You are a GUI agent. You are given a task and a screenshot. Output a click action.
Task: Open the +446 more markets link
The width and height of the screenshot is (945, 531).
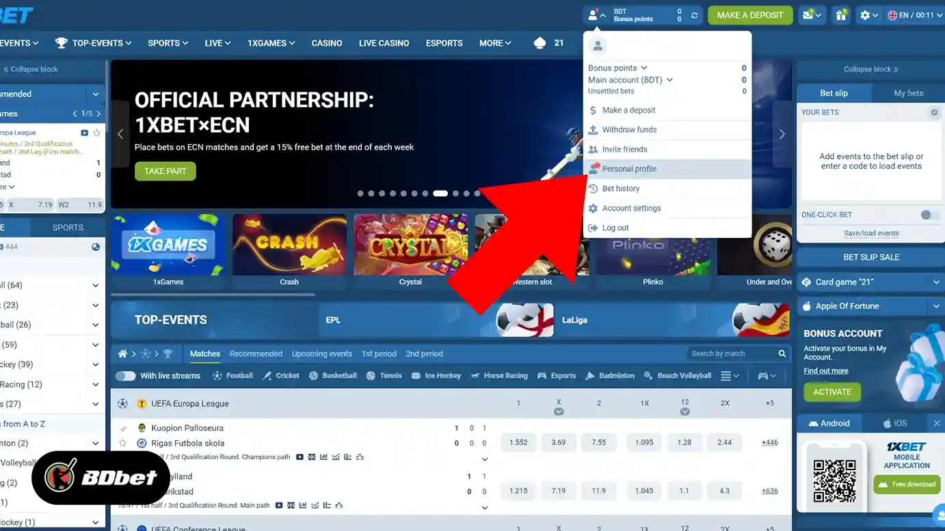point(770,443)
